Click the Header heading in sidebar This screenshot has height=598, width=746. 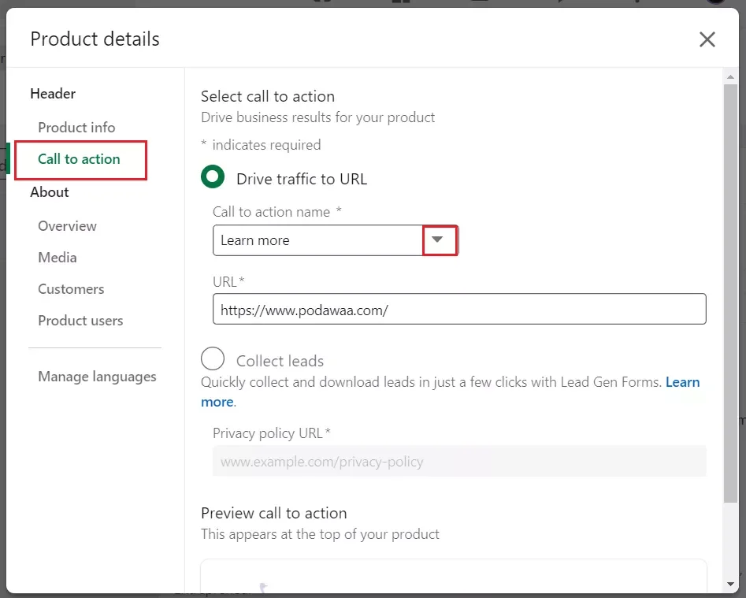coord(53,94)
